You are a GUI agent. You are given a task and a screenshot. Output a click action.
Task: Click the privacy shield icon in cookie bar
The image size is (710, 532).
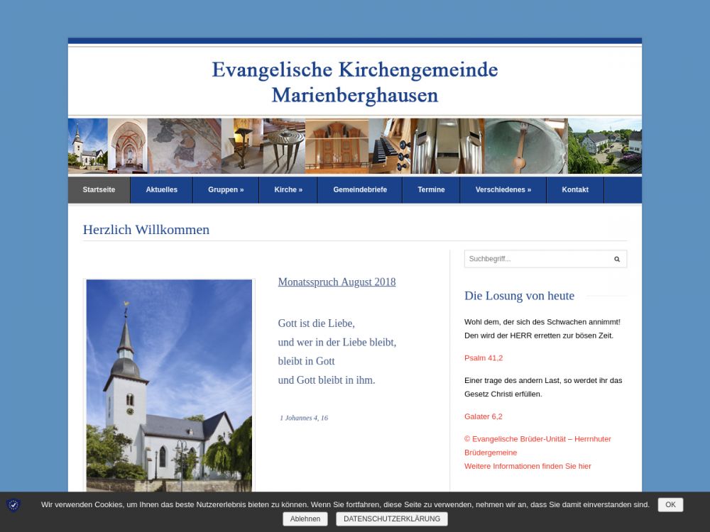click(x=13, y=505)
